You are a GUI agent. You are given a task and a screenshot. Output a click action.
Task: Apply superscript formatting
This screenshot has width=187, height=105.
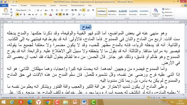pos(36,15)
